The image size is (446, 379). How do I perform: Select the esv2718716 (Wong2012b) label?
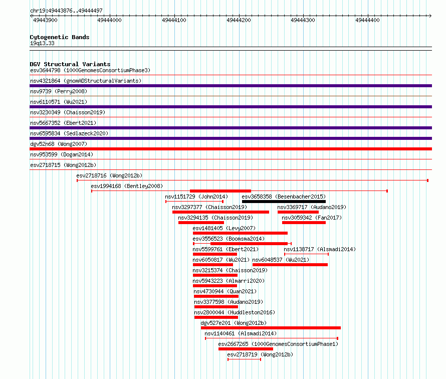coord(109,175)
